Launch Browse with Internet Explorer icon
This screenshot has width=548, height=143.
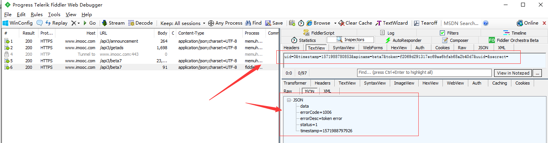pos(319,23)
